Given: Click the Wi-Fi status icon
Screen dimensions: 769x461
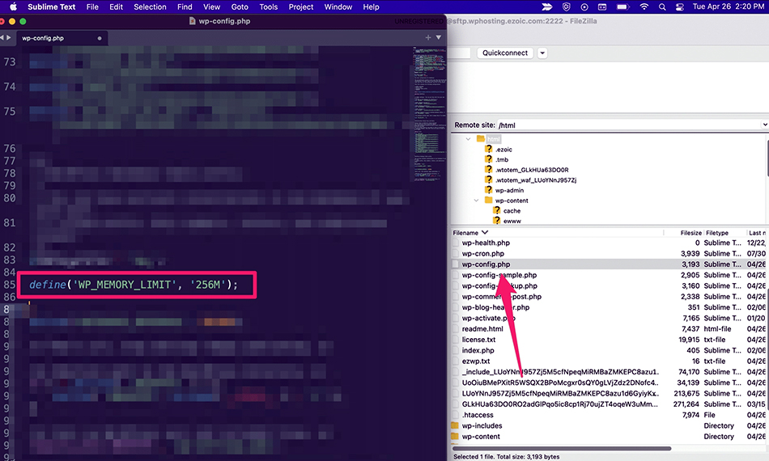Looking at the screenshot, I should (x=644, y=6).
